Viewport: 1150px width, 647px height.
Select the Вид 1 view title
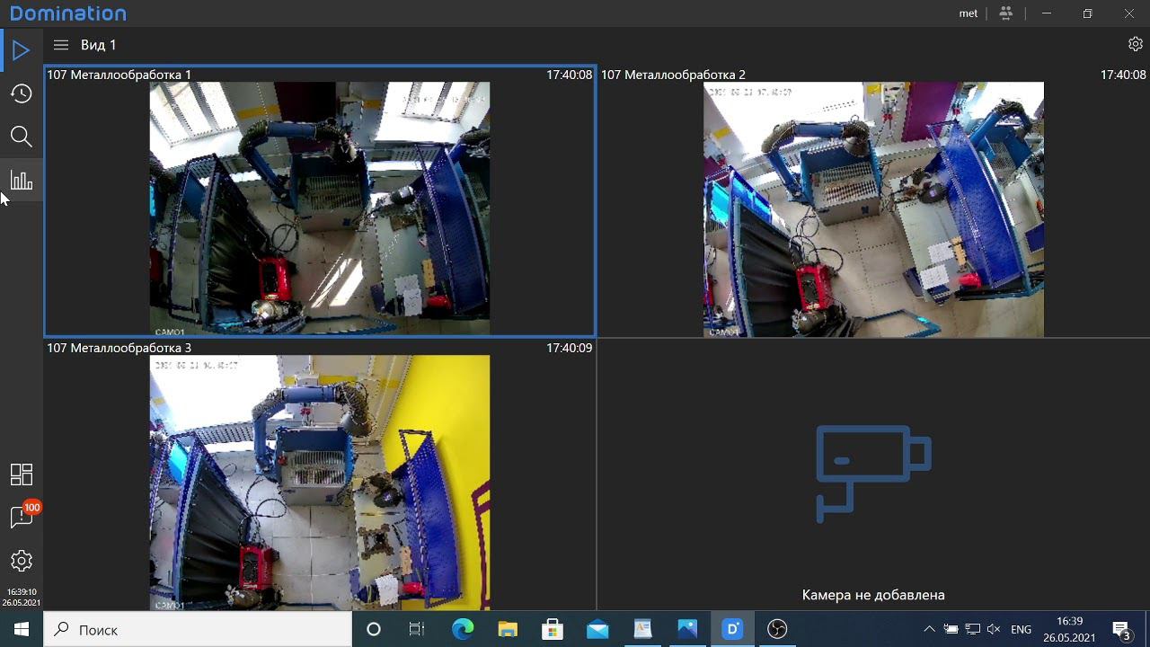pyautogui.click(x=99, y=45)
